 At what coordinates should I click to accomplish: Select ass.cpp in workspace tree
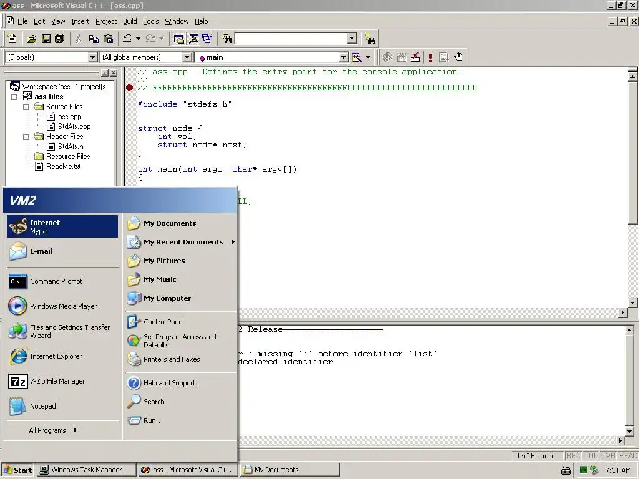(x=69, y=117)
